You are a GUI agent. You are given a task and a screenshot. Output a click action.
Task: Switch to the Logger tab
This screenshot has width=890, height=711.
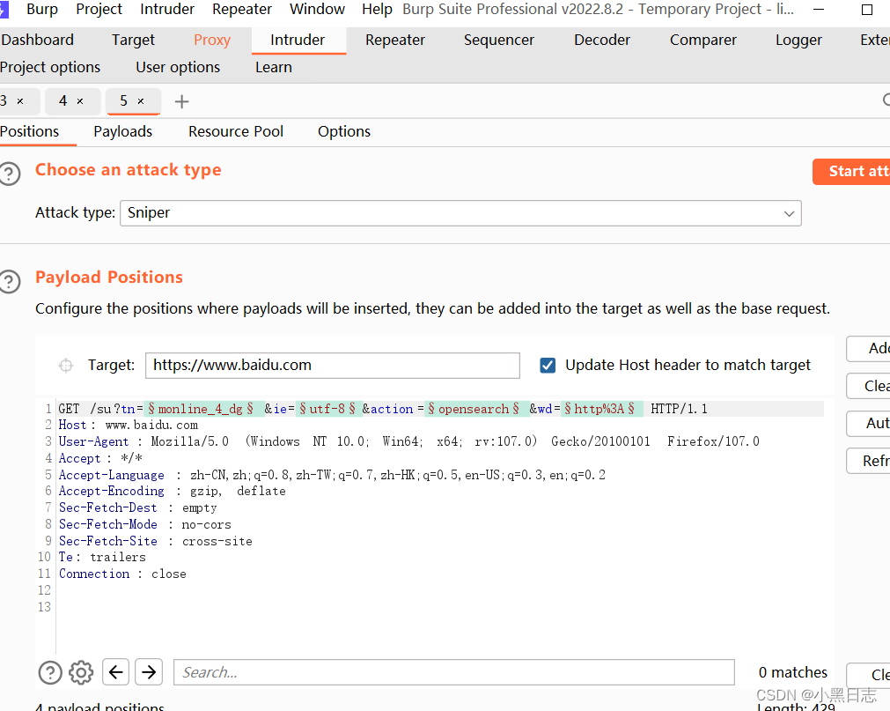pos(798,40)
